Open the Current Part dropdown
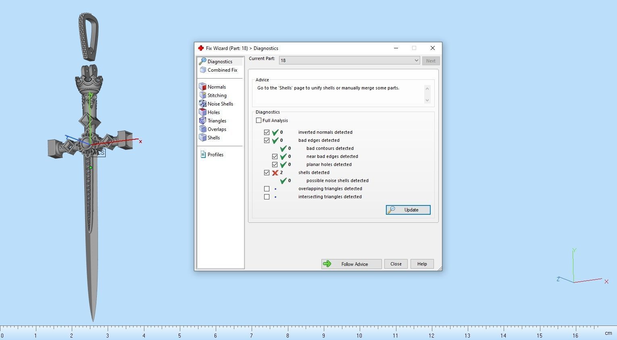Viewport: 617px width, 340px height. [349, 60]
